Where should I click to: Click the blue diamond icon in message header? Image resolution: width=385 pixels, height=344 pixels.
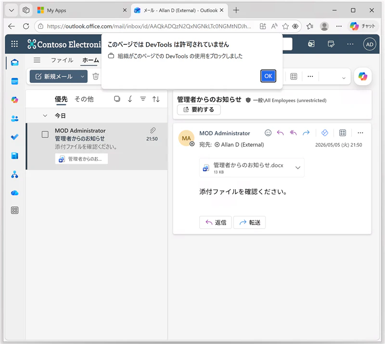[324, 133]
